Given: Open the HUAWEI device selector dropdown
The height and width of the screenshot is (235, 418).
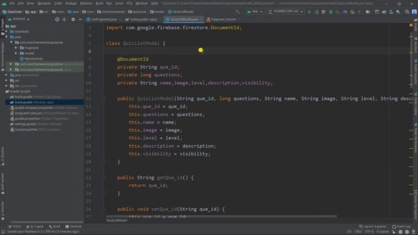Looking at the screenshot, I should pos(285,12).
